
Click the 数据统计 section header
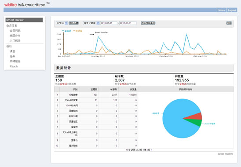144,68
